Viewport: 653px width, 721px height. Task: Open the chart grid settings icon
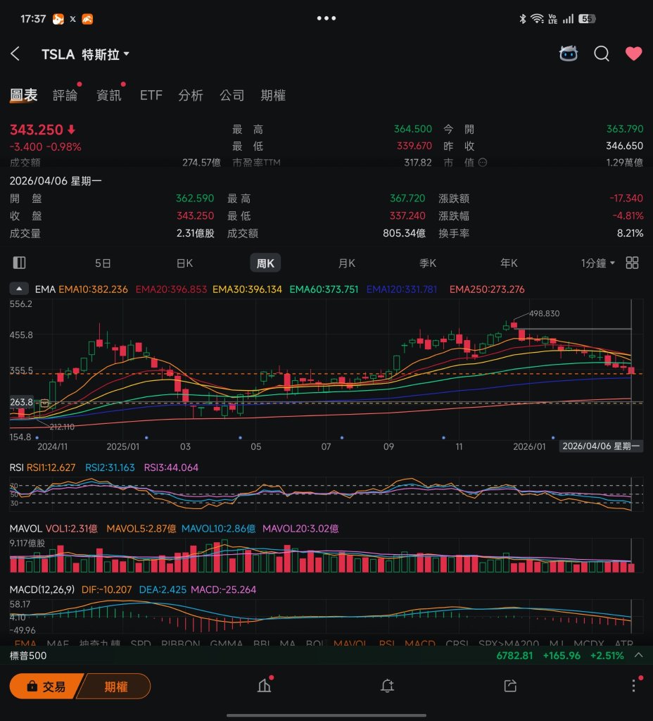click(x=632, y=263)
